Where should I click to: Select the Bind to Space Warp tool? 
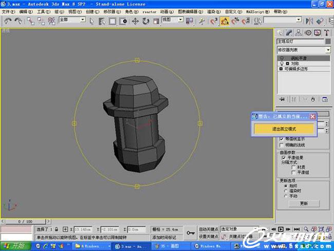point(51,21)
